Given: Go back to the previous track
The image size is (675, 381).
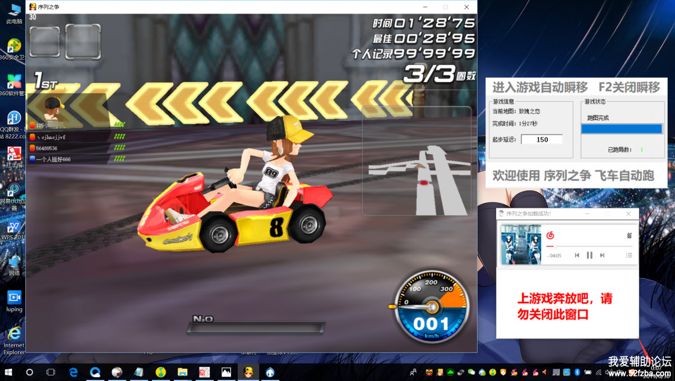Looking at the screenshot, I should pos(577,255).
